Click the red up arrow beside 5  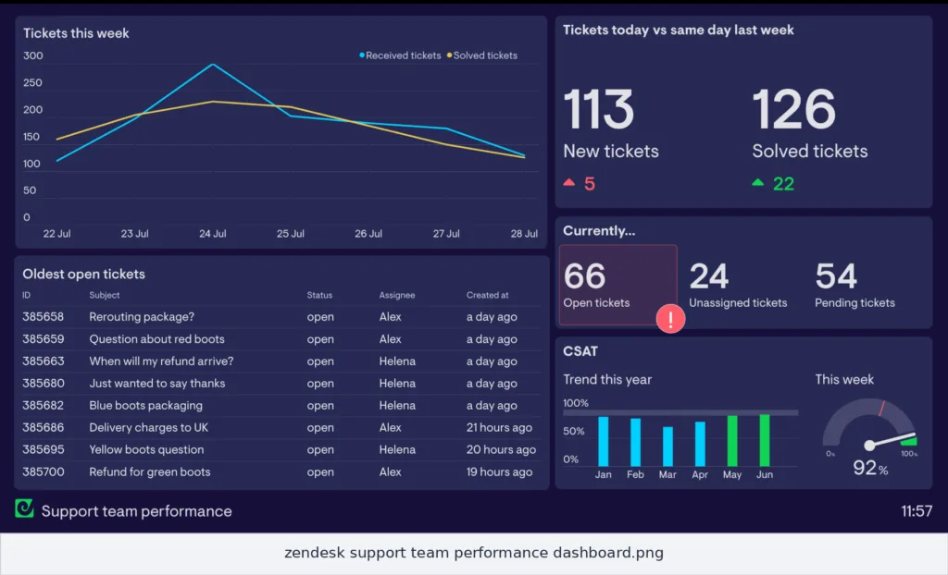click(569, 182)
